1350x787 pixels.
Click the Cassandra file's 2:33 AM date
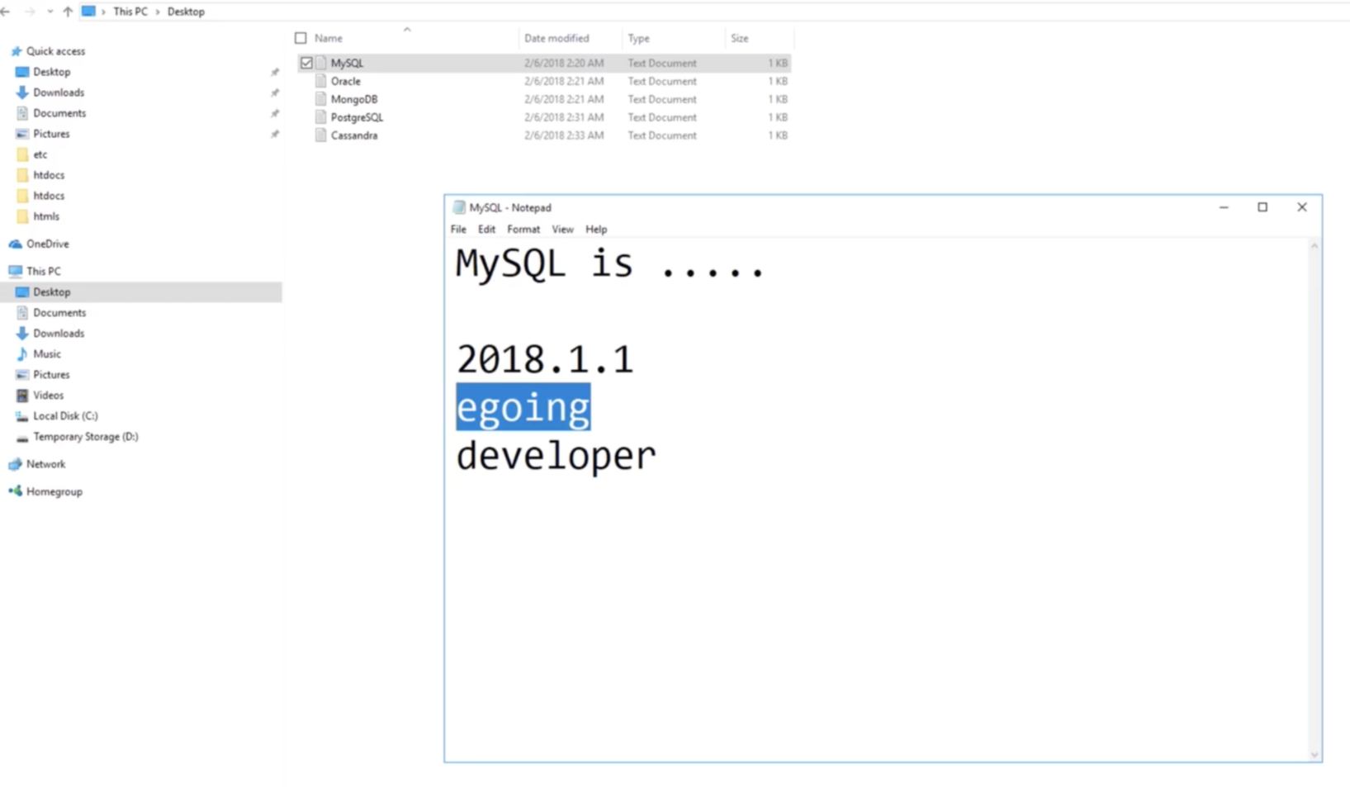click(564, 135)
